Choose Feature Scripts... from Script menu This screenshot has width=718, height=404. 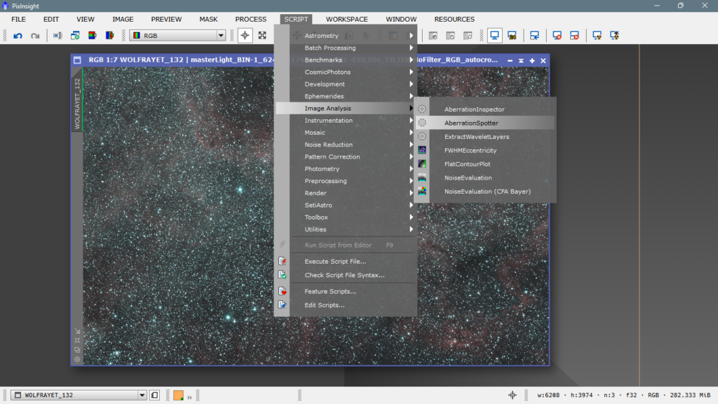[x=346, y=291]
